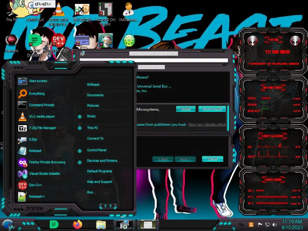
Task: Select Connect To in start menu
Action: point(95,138)
